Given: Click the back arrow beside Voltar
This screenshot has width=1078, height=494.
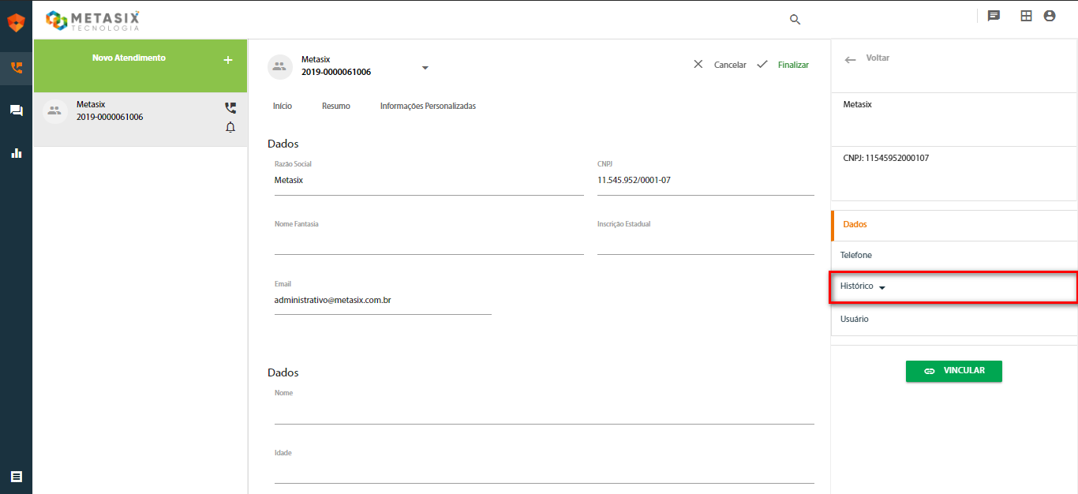Looking at the screenshot, I should point(850,59).
